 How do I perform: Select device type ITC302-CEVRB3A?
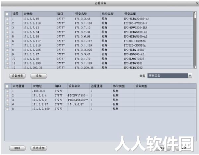pos(135,41)
